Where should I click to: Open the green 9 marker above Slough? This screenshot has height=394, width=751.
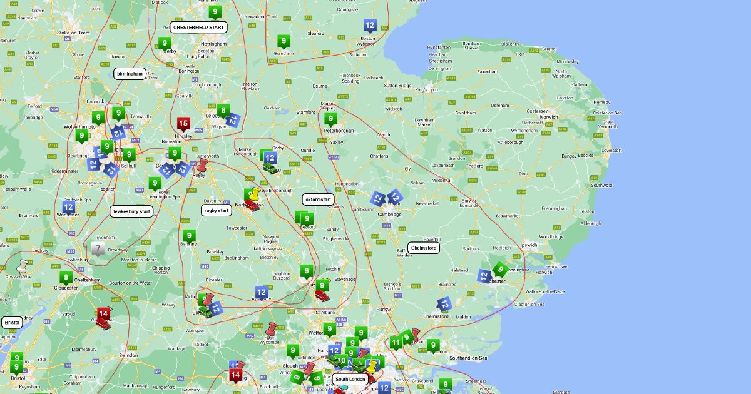(x=292, y=352)
